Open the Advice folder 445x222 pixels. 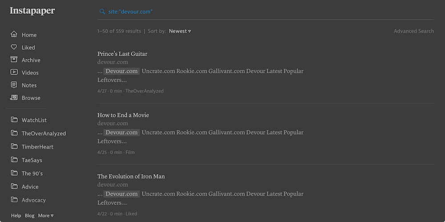point(30,186)
